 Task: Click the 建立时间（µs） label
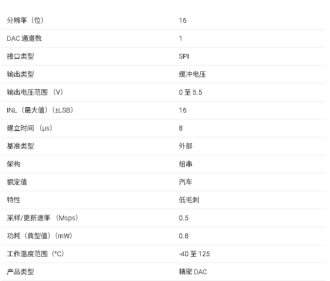(x=29, y=128)
